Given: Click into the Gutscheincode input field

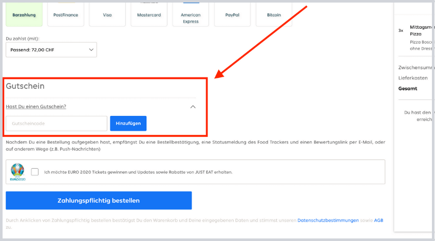Looking at the screenshot, I should pos(56,124).
